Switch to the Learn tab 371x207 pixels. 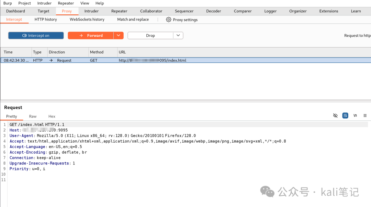(356, 11)
